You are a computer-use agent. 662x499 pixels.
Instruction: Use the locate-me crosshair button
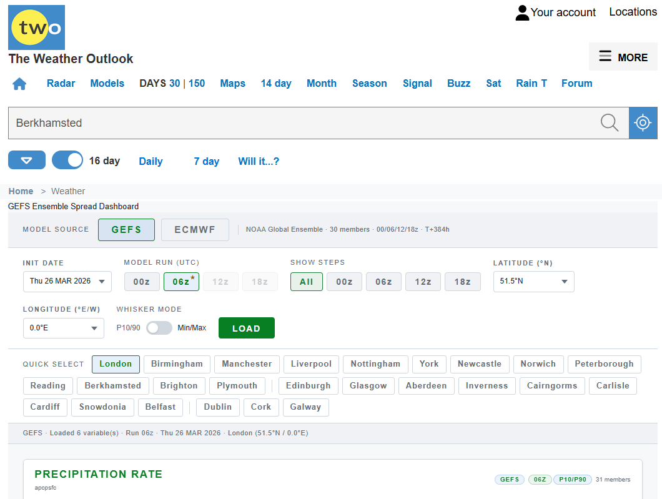point(643,123)
